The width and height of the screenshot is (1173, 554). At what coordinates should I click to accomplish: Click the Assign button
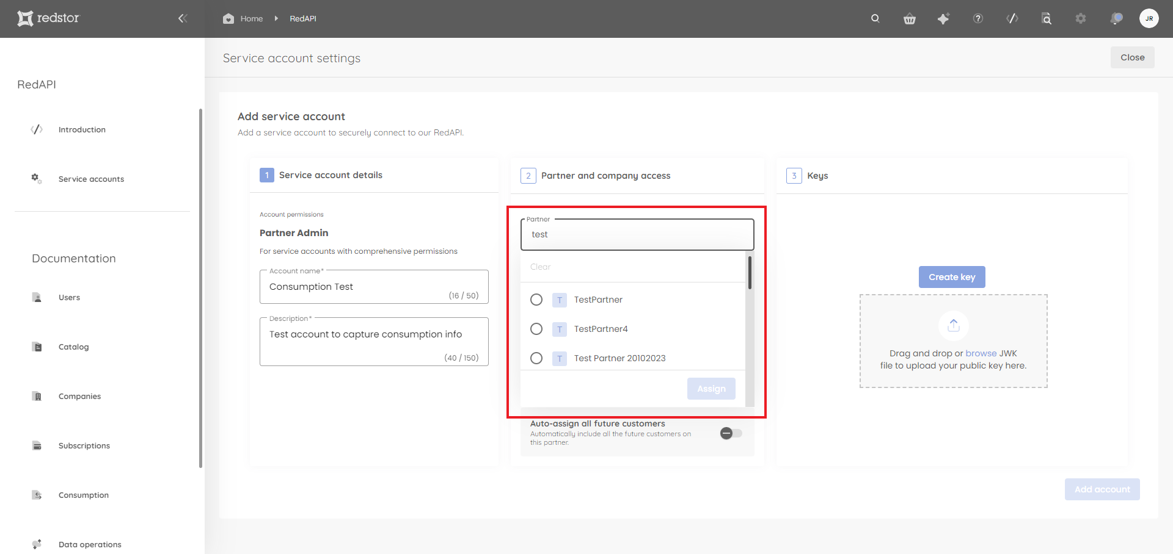pyautogui.click(x=711, y=389)
